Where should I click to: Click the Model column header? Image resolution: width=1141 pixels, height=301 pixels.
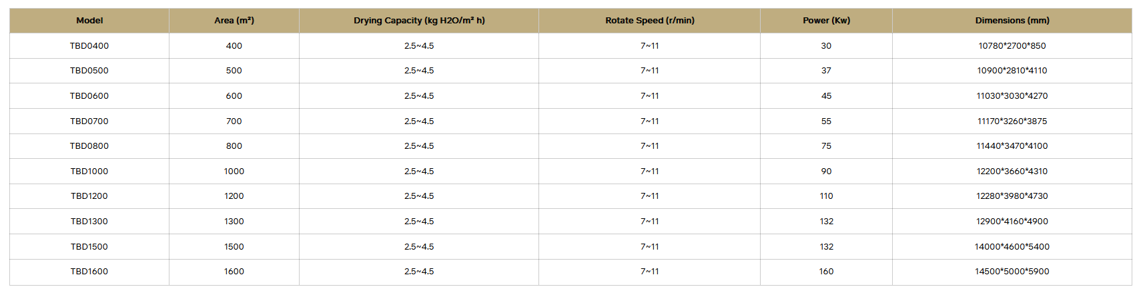[x=89, y=21]
